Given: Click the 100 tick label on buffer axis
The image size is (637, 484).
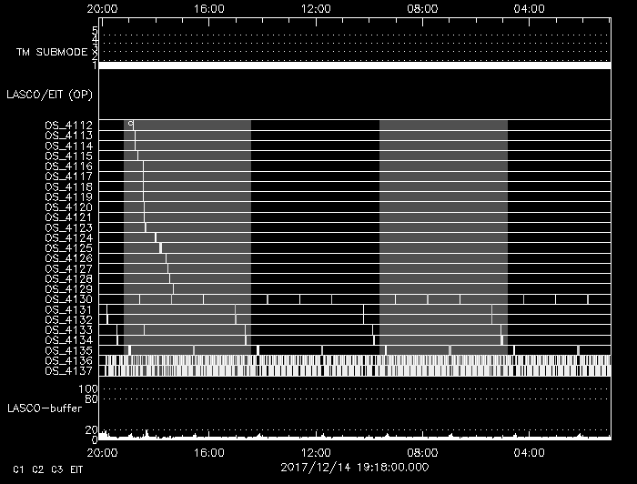Looking at the screenshot, I should tap(88, 389).
